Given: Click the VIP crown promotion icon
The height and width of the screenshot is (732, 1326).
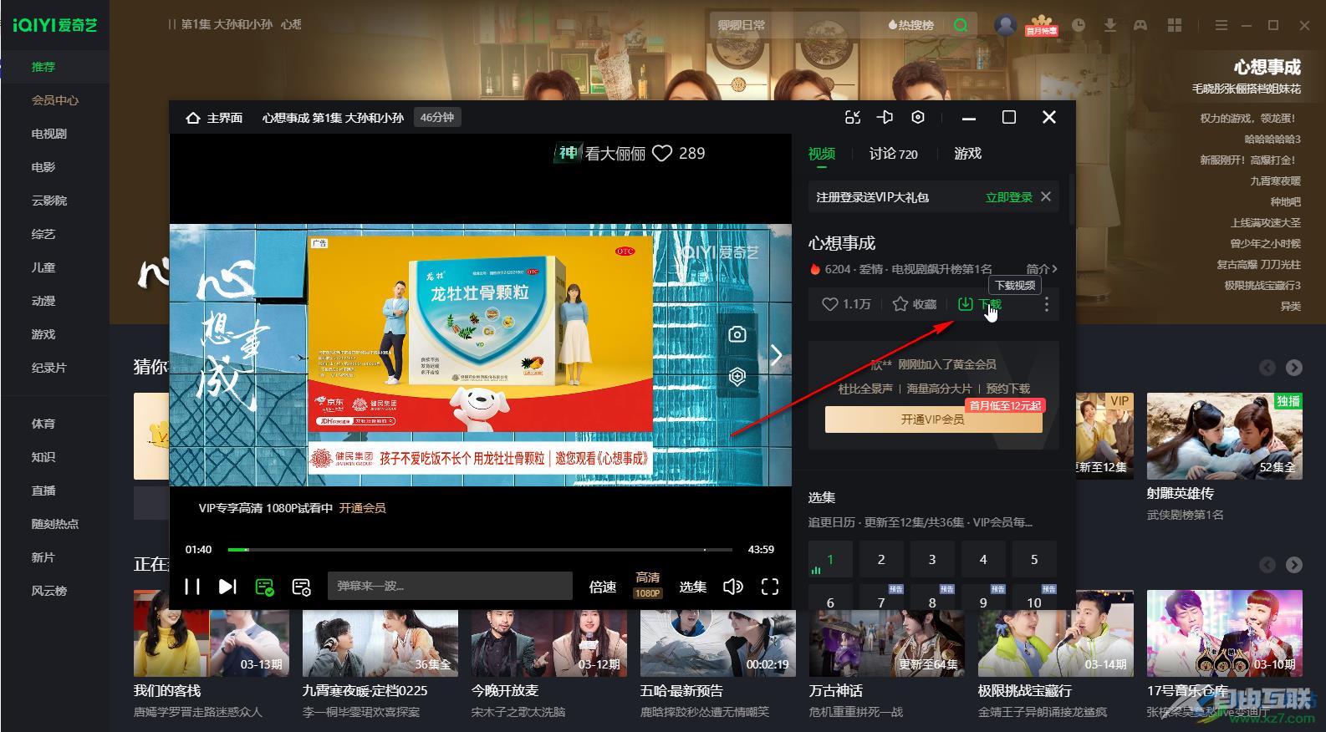Looking at the screenshot, I should pyautogui.click(x=1042, y=25).
